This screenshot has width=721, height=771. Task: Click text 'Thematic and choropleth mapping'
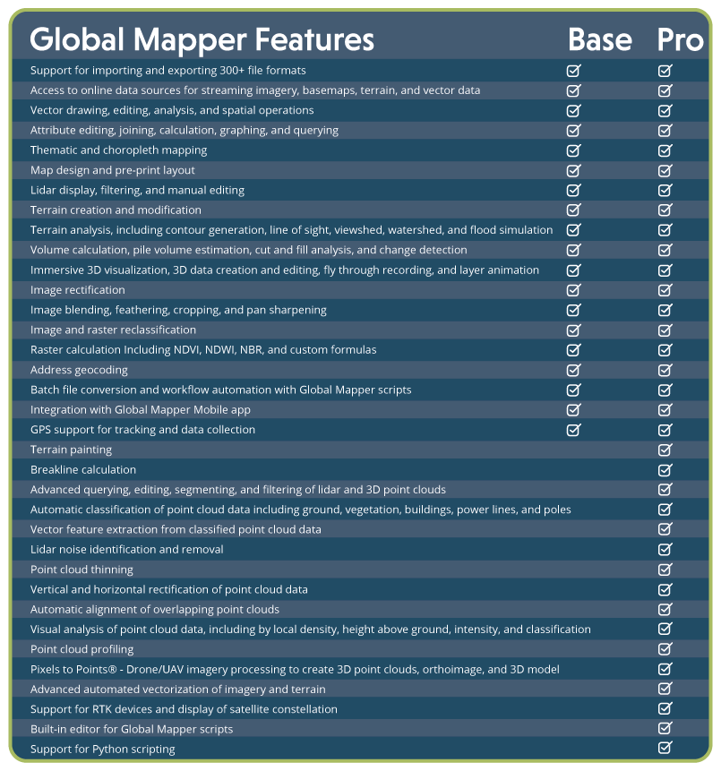[x=118, y=150]
